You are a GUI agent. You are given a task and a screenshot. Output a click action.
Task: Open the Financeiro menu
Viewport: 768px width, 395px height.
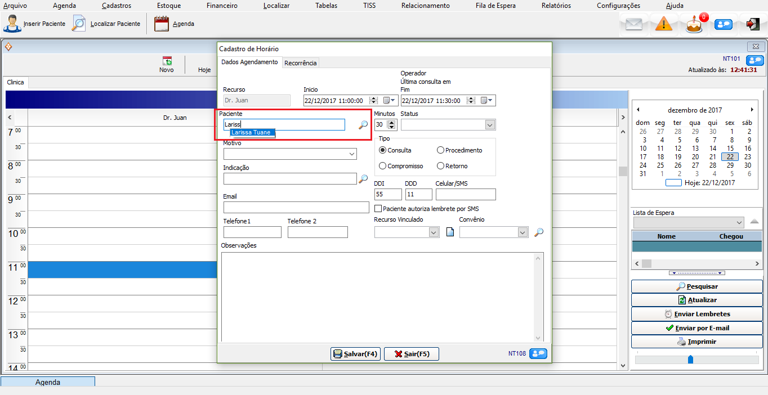pyautogui.click(x=222, y=6)
